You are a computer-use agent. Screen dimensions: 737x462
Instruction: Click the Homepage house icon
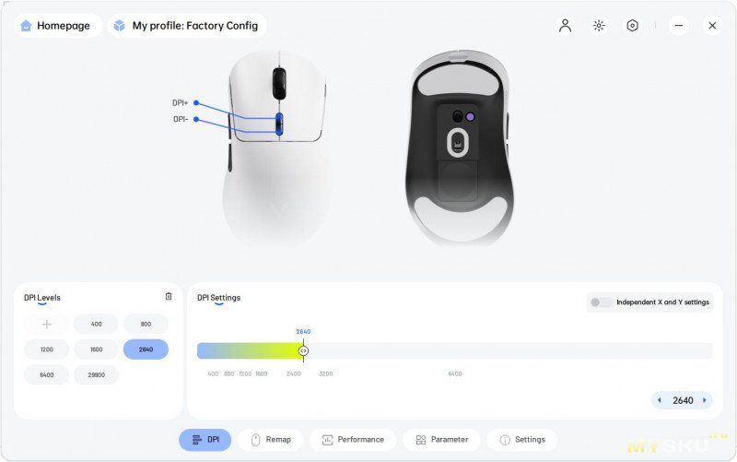[26, 26]
